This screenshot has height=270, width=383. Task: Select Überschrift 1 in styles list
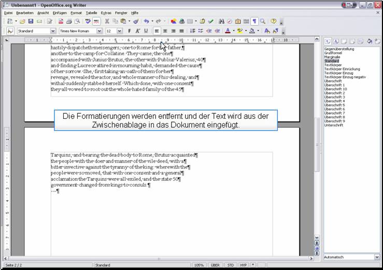(x=334, y=85)
